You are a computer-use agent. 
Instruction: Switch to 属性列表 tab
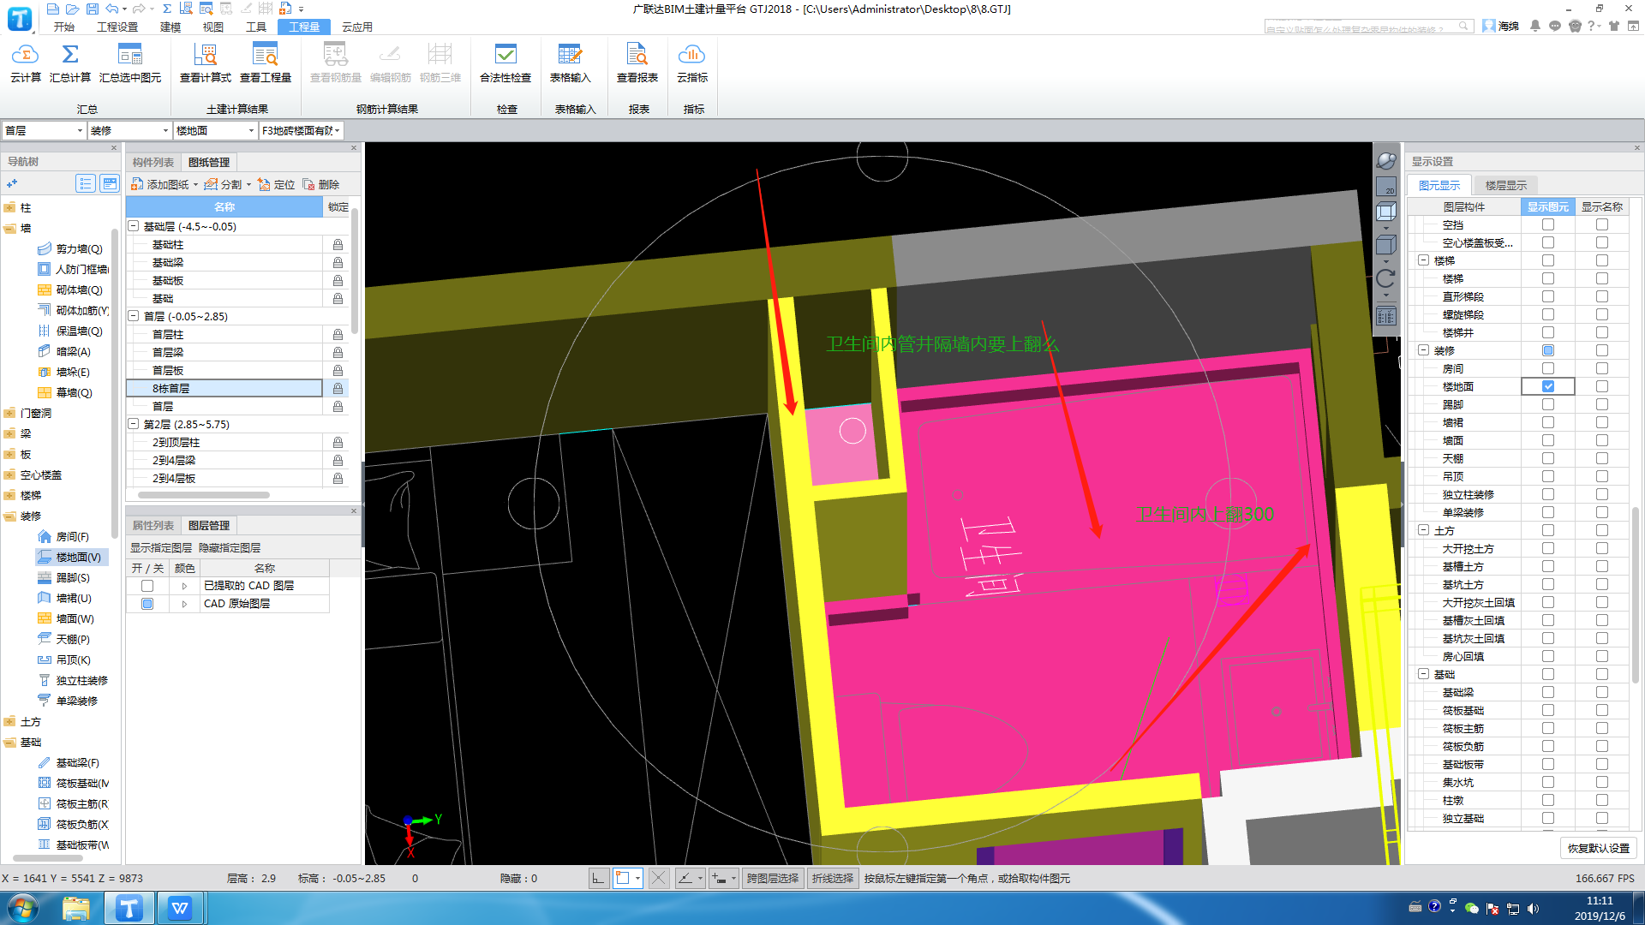pyautogui.click(x=153, y=525)
